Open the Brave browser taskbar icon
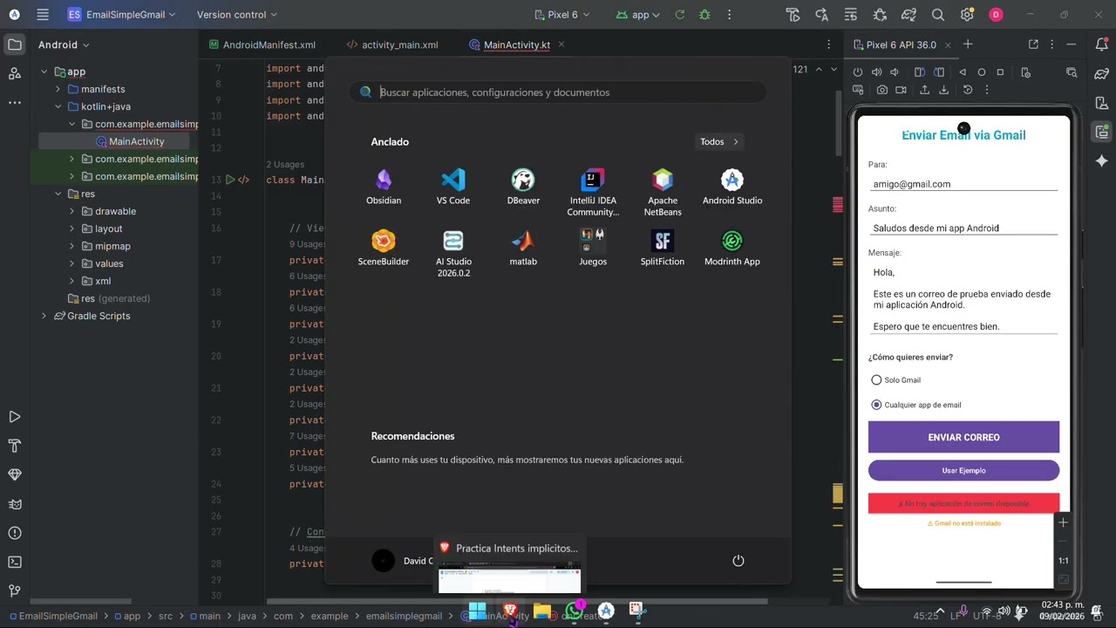Viewport: 1116px width, 628px height. (x=510, y=611)
